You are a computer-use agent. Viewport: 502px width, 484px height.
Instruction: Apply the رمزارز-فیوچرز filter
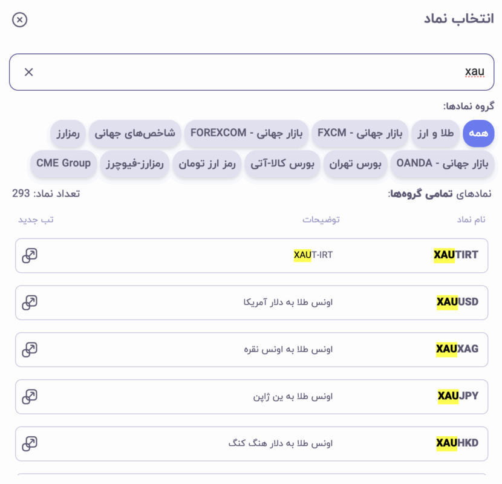134,163
